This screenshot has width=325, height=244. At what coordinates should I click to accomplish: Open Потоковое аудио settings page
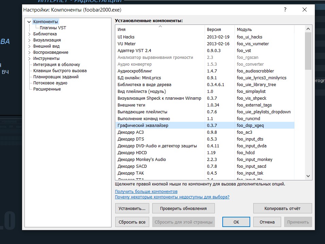50,83
